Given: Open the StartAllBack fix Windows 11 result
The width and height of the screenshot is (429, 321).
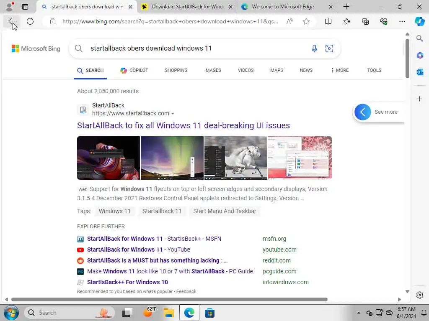Looking at the screenshot, I should coord(183,125).
